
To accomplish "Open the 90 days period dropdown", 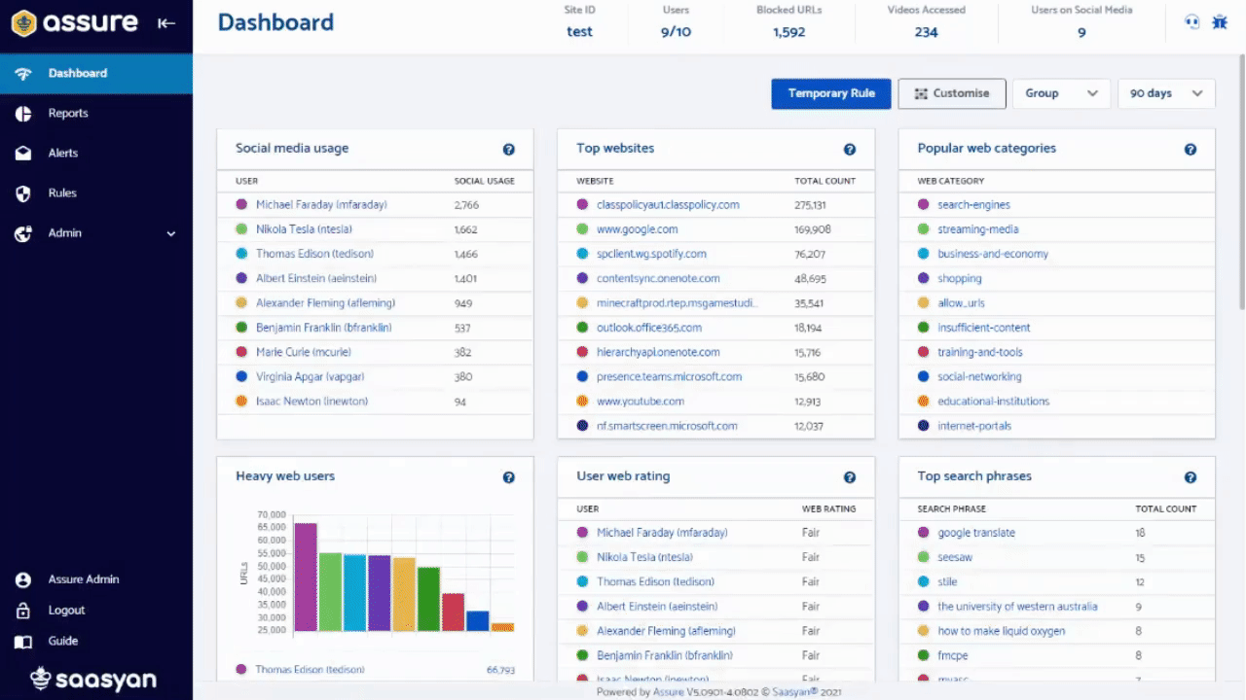I will 1166,93.
